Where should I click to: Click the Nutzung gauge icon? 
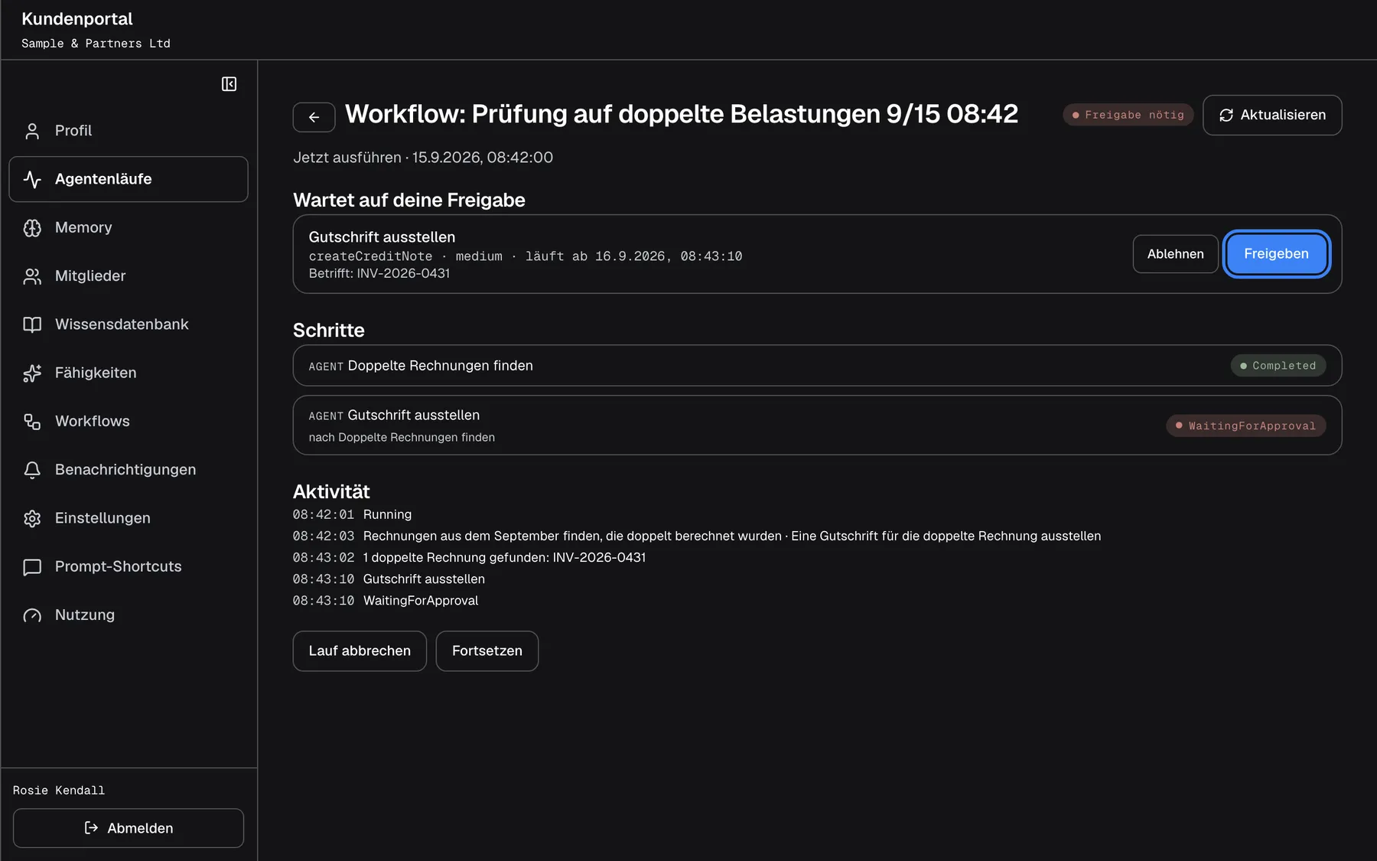pos(32,615)
